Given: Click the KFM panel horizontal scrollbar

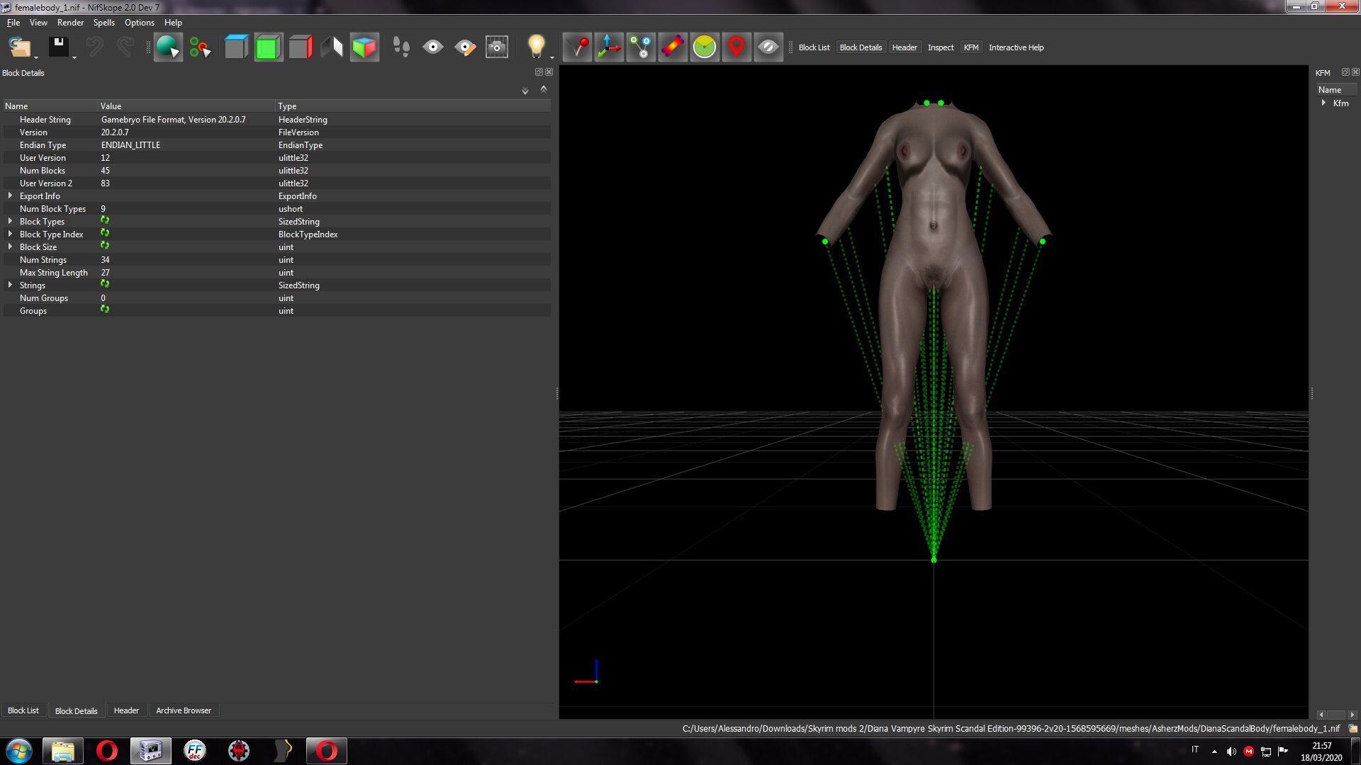Looking at the screenshot, I should tap(1336, 715).
